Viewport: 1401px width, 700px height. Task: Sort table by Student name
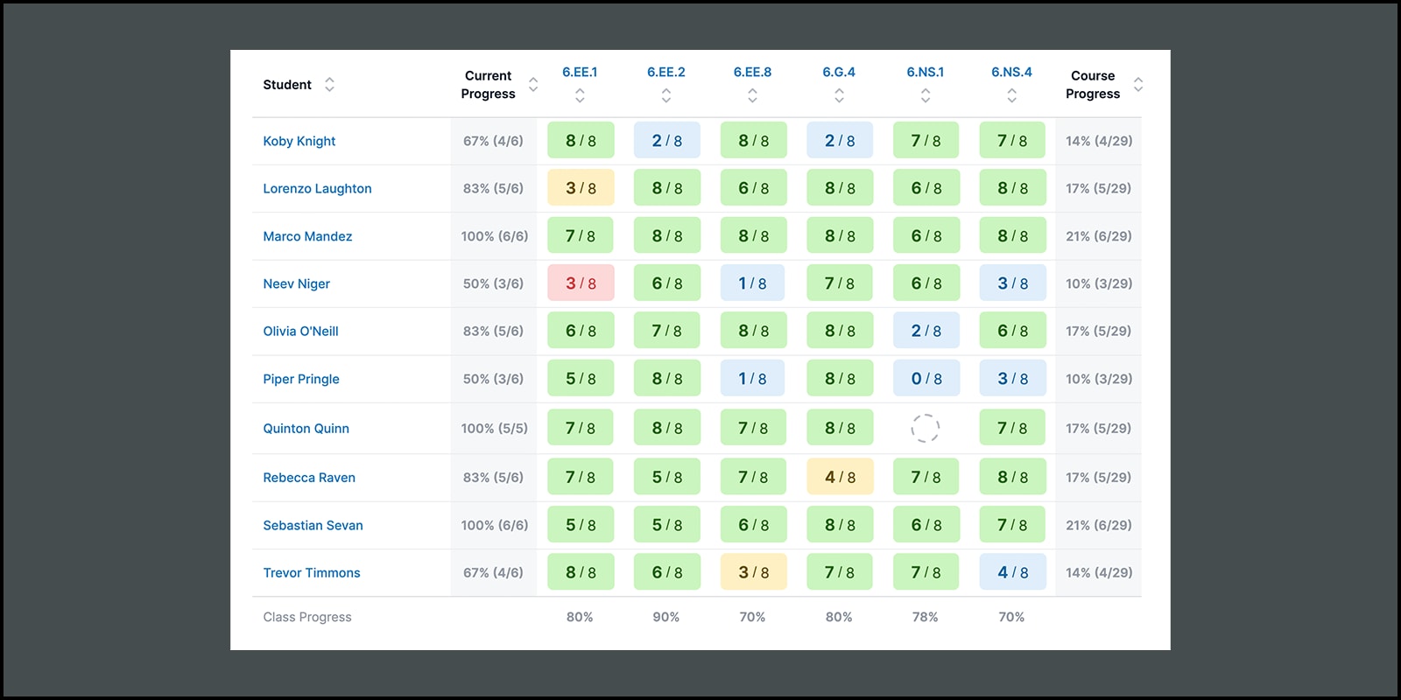pos(329,85)
